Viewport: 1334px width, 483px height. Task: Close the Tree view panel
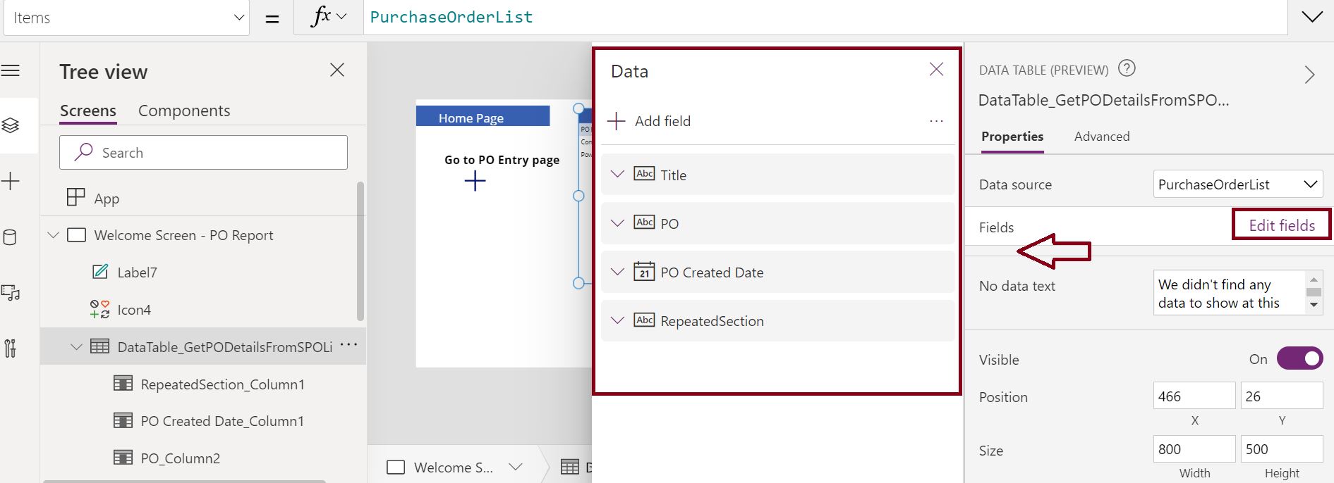[337, 70]
